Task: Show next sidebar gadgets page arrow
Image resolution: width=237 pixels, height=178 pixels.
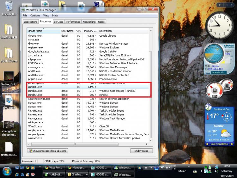Action: coord(231,5)
